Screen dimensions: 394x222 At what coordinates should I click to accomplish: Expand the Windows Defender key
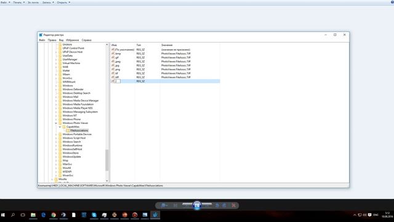tap(56, 89)
